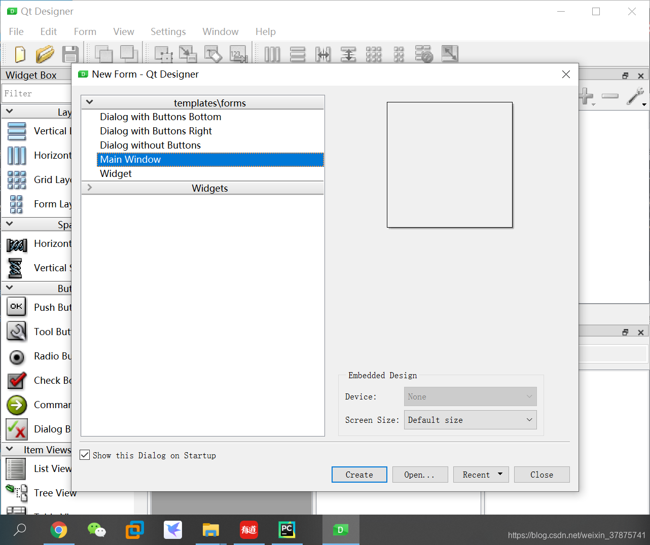Screen dimensions: 650x545
Task: Click the Open form folder icon
Action: coord(45,54)
